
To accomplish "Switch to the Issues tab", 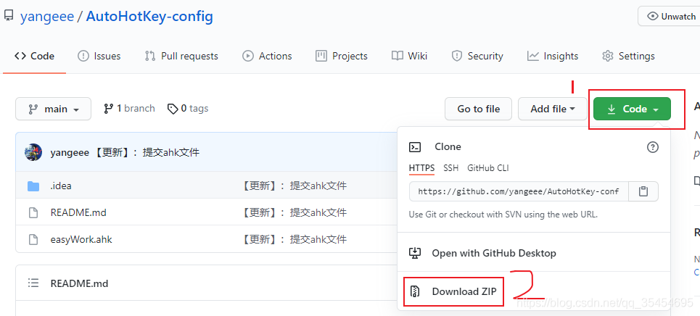I will pyautogui.click(x=99, y=57).
